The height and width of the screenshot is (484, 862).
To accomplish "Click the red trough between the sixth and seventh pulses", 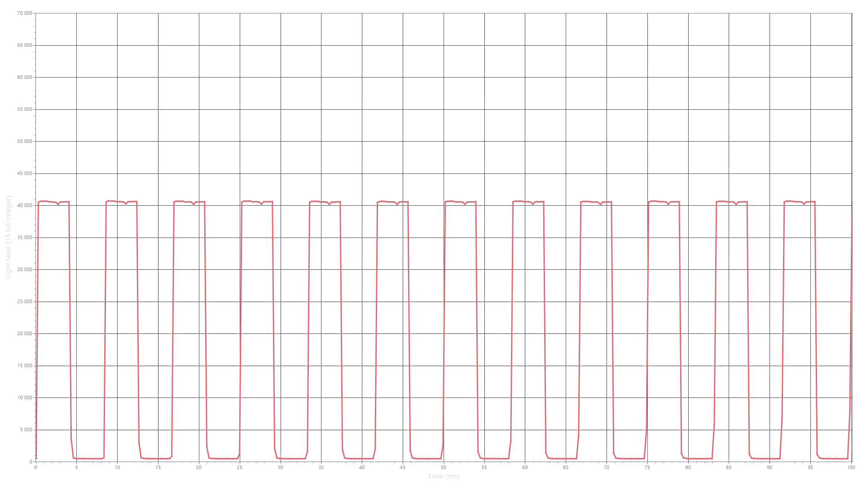I will (427, 458).
